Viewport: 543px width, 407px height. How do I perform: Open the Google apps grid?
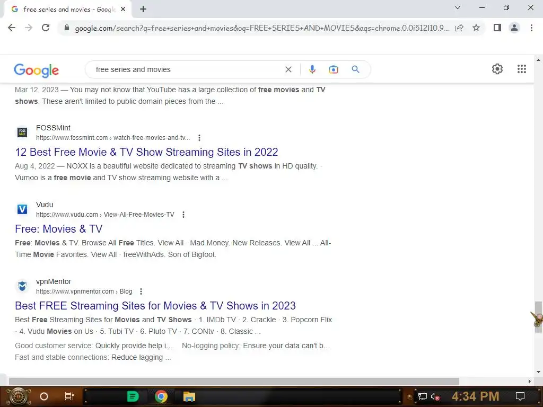(522, 69)
